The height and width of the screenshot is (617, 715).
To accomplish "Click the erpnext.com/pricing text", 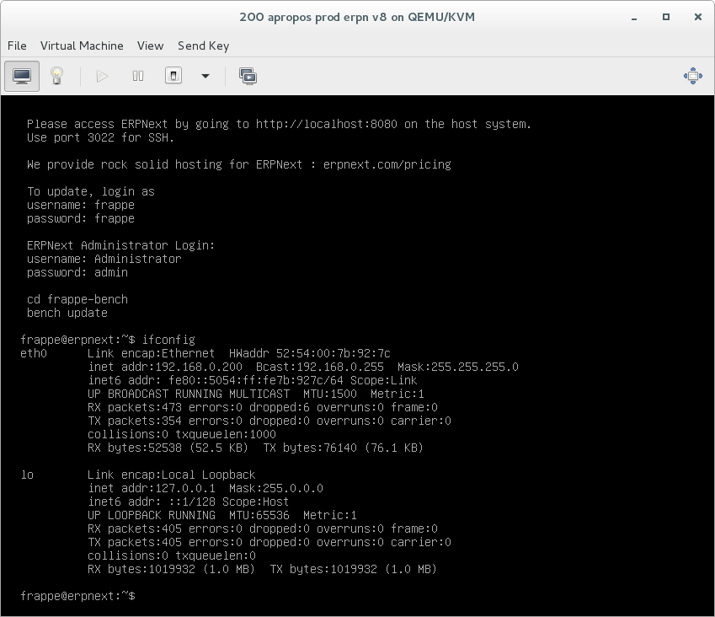I will click(387, 164).
